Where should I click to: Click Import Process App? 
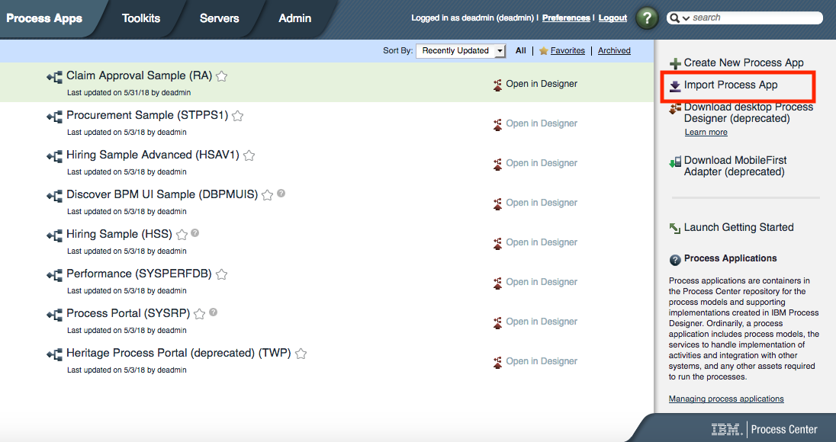coord(731,85)
